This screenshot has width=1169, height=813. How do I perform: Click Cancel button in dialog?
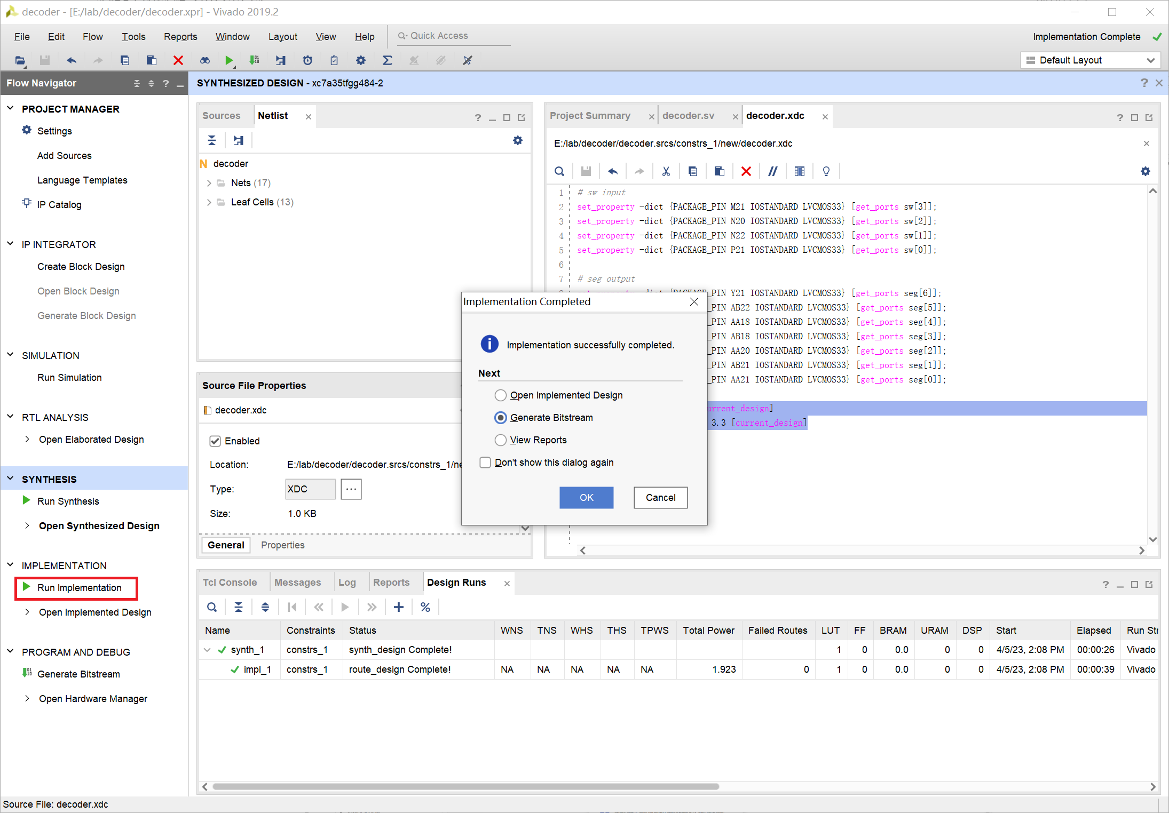[x=660, y=497]
